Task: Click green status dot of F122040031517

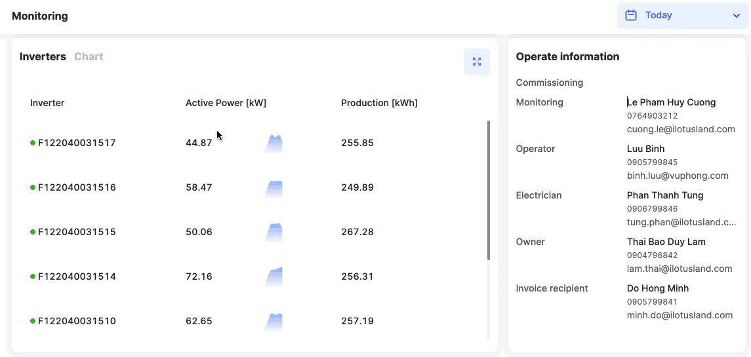Action: pos(33,143)
